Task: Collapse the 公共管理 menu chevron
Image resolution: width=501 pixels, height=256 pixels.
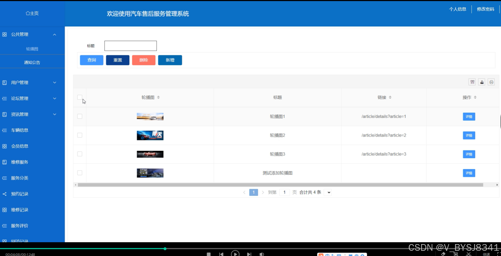Action: (55, 34)
